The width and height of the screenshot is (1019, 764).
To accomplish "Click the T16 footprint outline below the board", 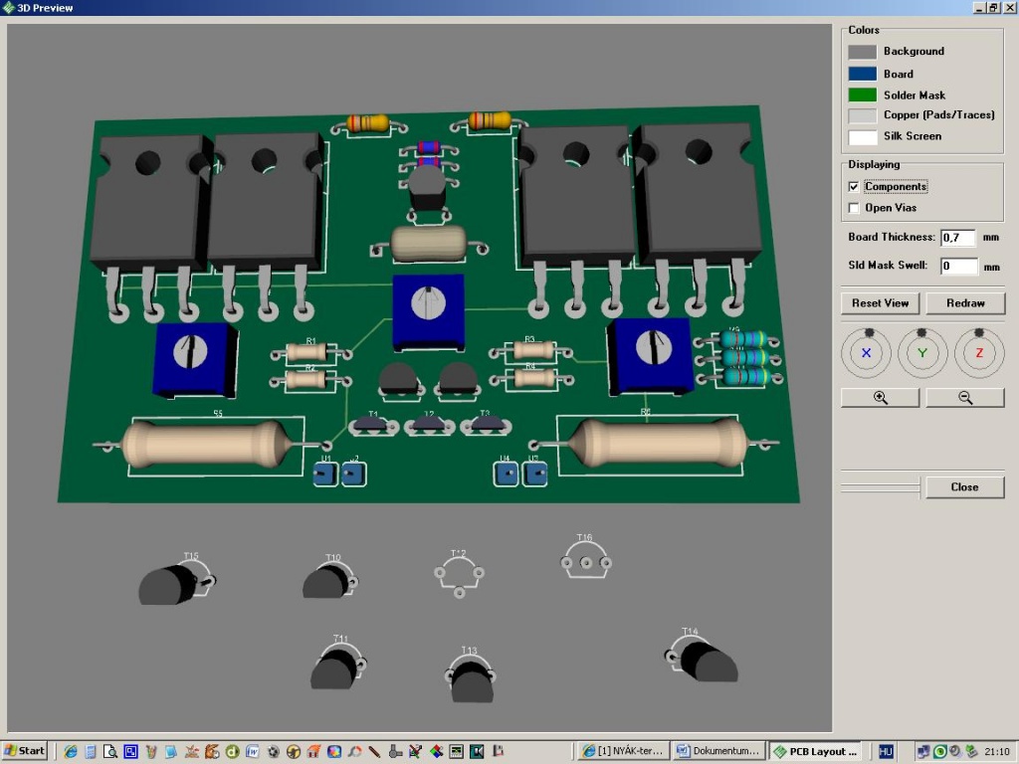I will [x=585, y=560].
